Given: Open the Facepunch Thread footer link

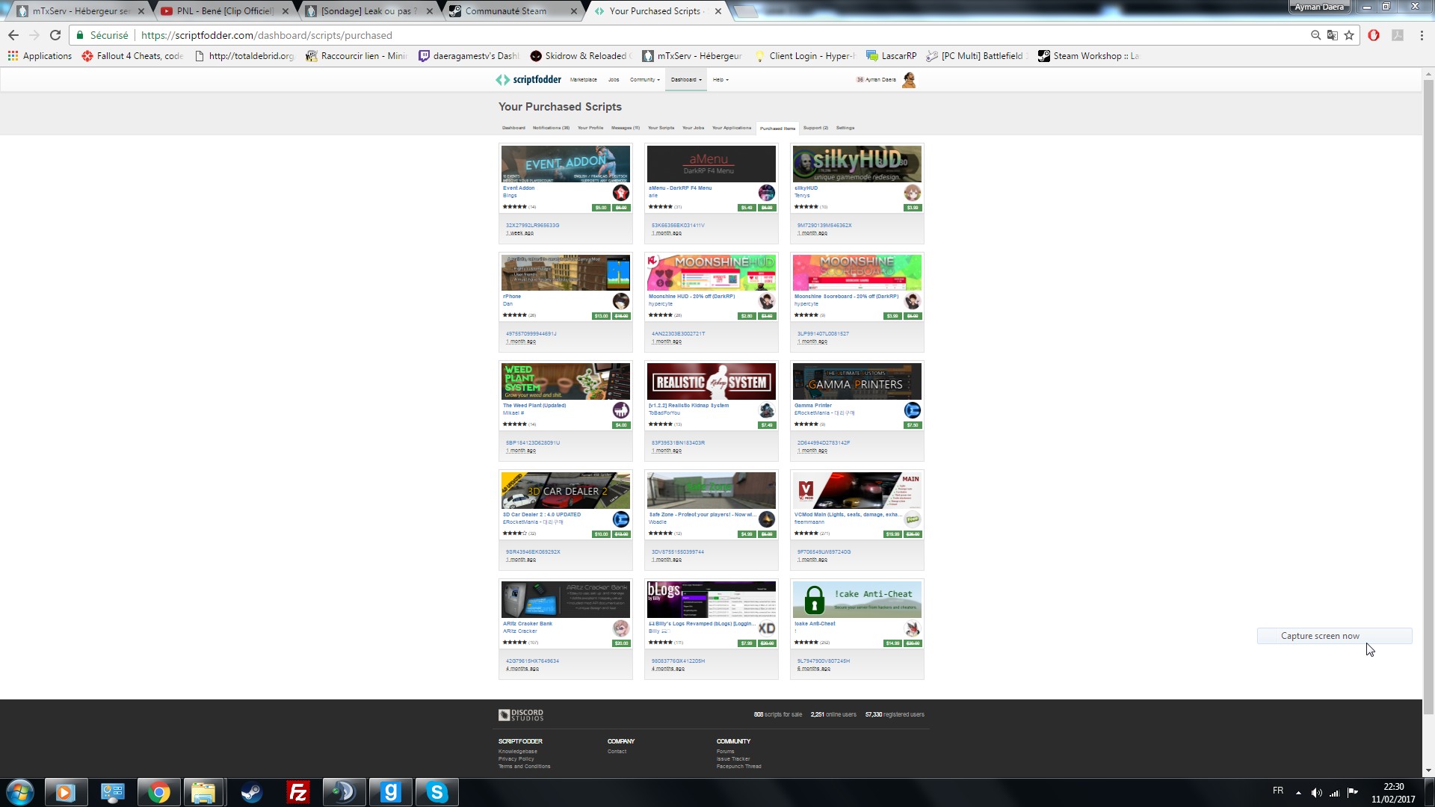Looking at the screenshot, I should (x=739, y=767).
